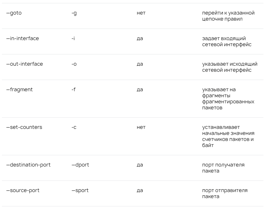Screen dimensions: 267x208
Task: Click 'порт получателя пакета' description
Action: (x=223, y=168)
